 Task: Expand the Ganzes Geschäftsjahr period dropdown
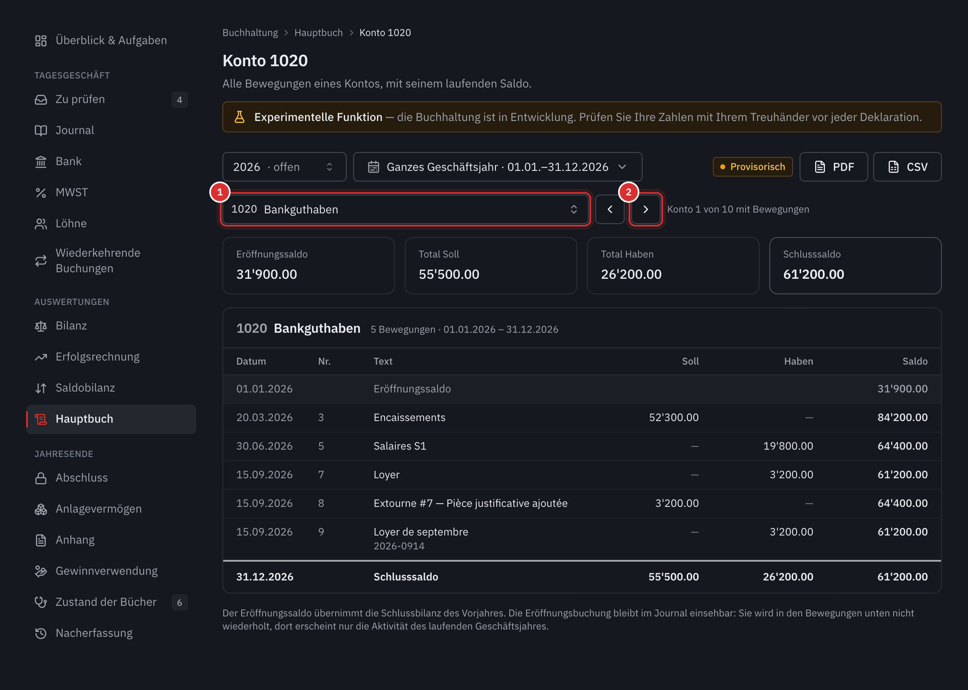497,167
